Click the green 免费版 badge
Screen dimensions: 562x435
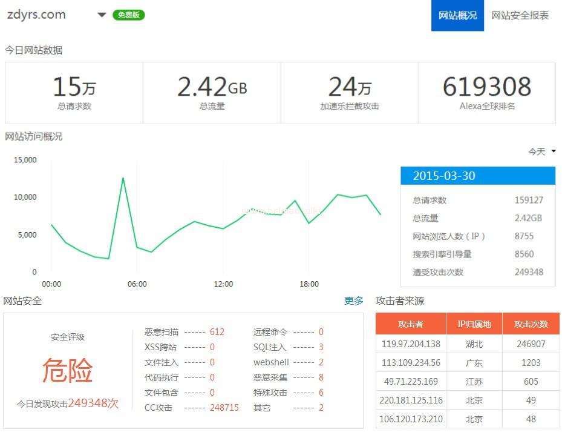point(128,15)
